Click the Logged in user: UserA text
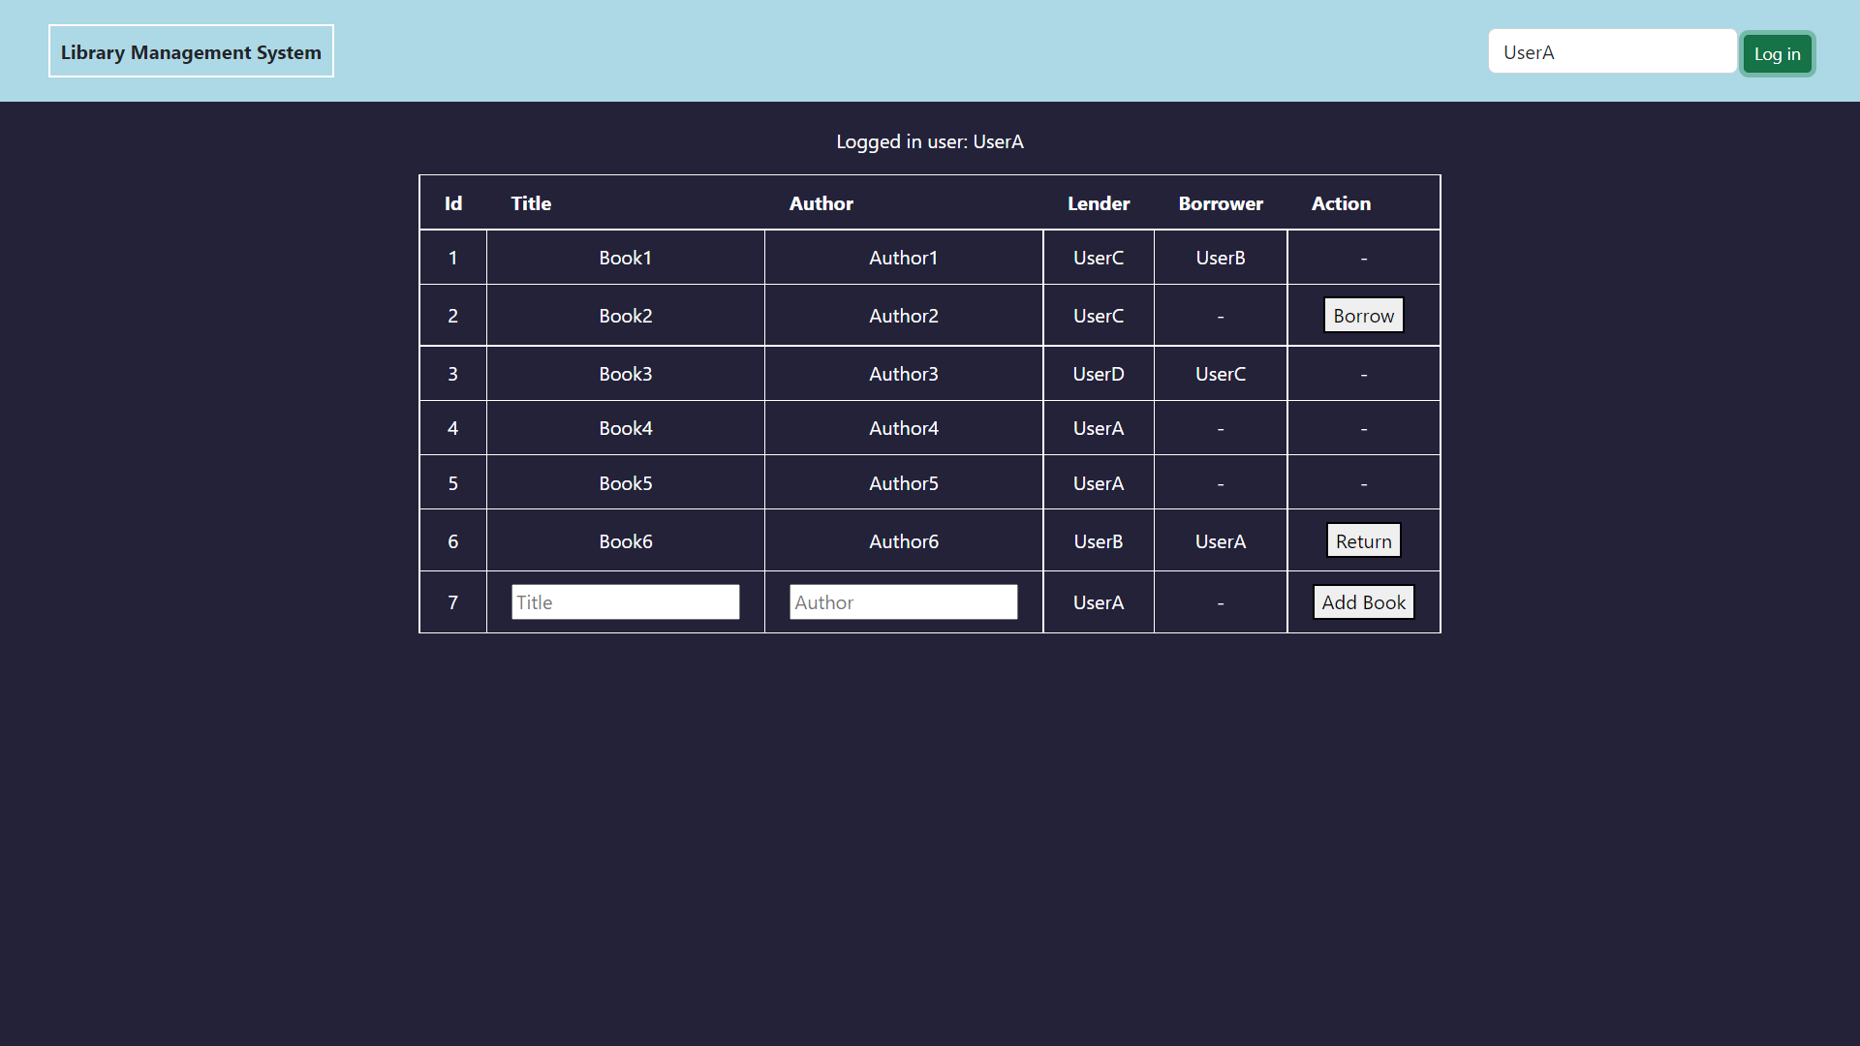This screenshot has height=1046, width=1860. pos(929,141)
